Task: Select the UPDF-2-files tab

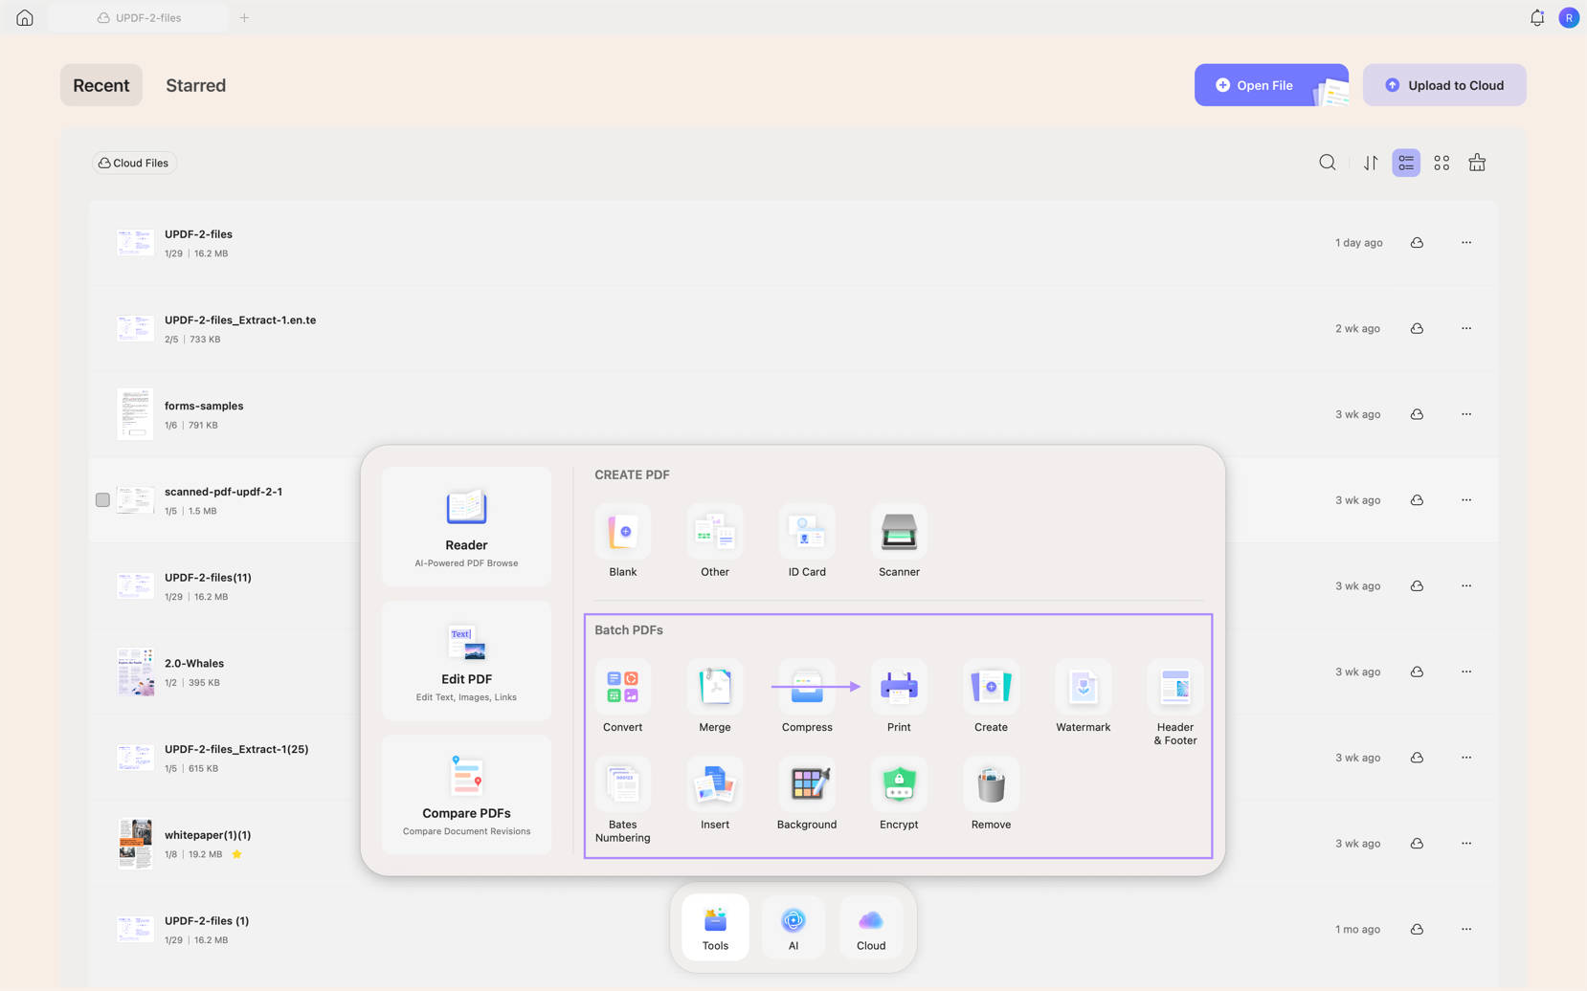Action: [x=139, y=17]
